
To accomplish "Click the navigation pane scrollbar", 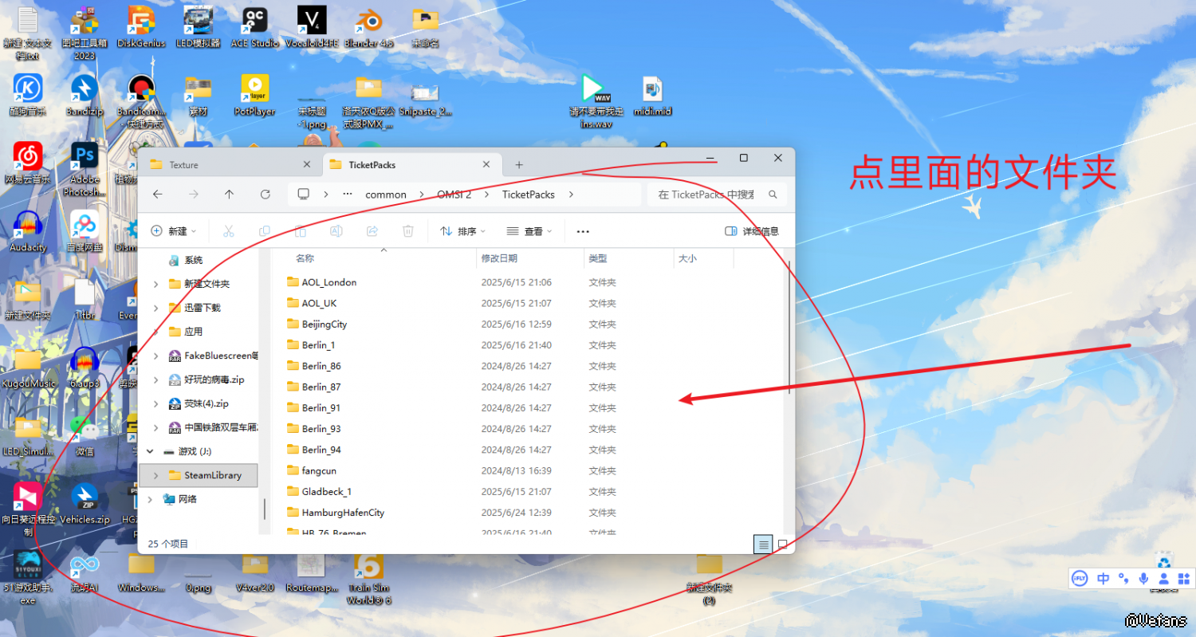I will 265,509.
